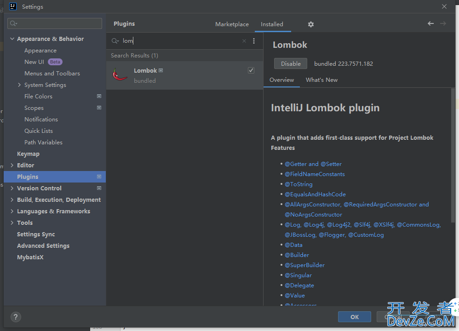
Task: Select the Plugins settings page
Action: [x=55, y=177]
